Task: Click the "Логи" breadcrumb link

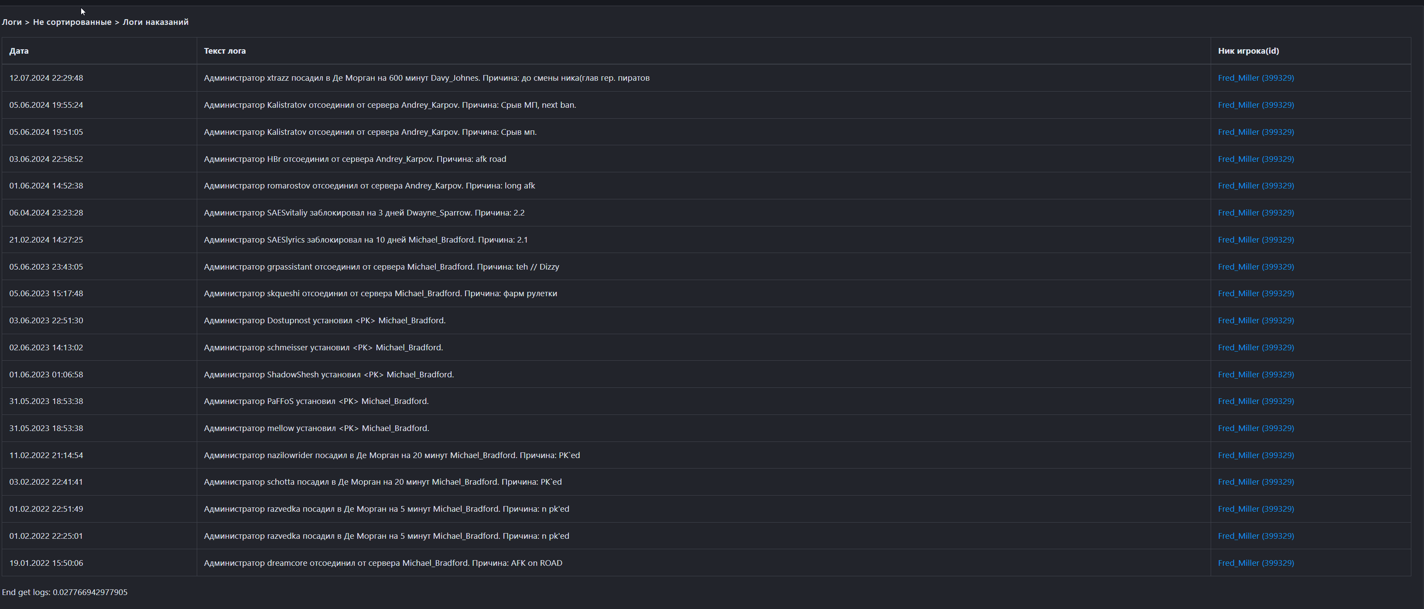Action: [12, 22]
